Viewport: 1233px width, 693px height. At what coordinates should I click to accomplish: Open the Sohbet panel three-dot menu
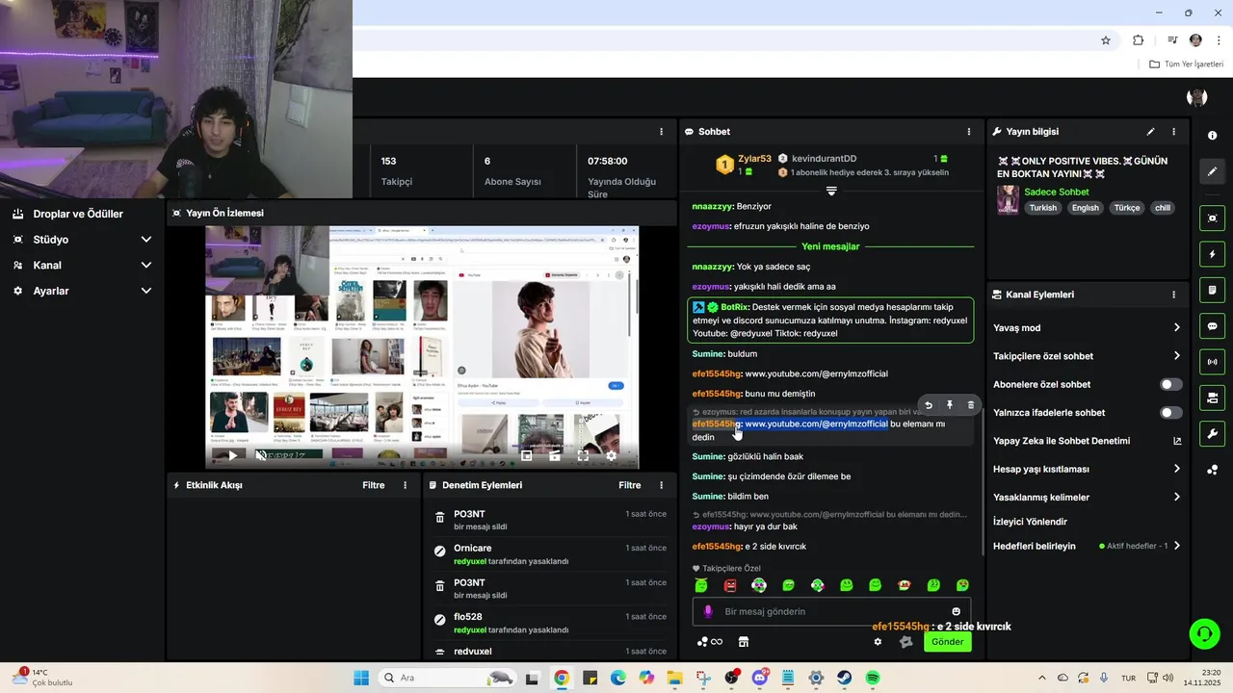click(969, 132)
